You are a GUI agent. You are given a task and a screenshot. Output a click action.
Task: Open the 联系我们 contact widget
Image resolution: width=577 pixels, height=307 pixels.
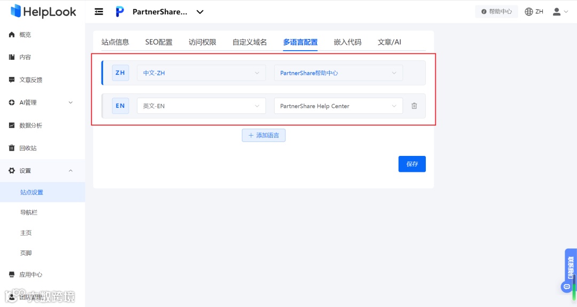pyautogui.click(x=571, y=267)
